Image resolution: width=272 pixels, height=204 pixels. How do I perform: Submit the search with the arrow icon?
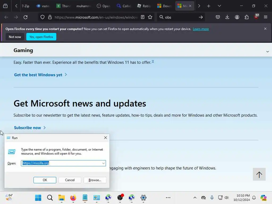[x=201, y=17]
